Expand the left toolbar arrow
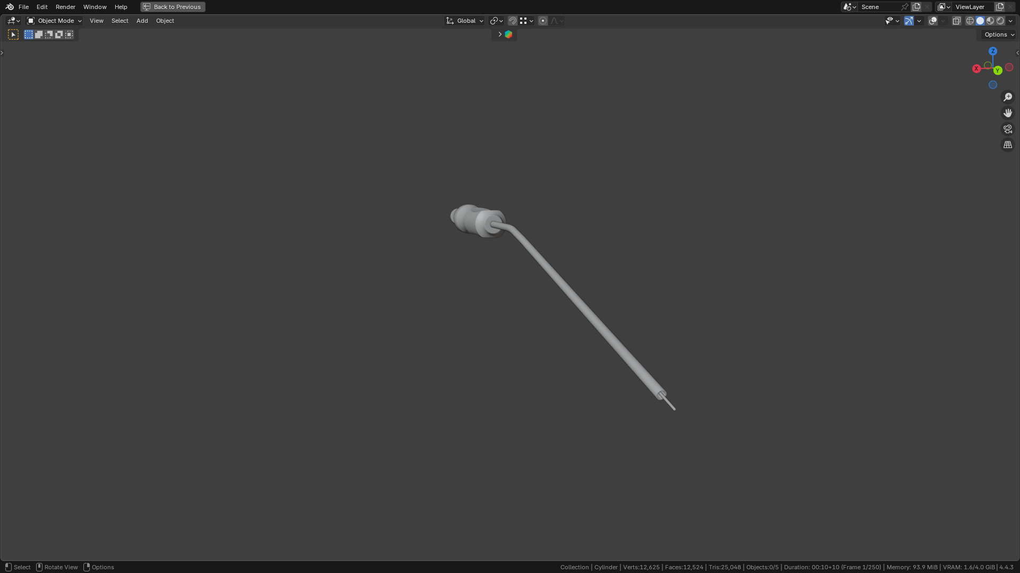 click(2, 53)
